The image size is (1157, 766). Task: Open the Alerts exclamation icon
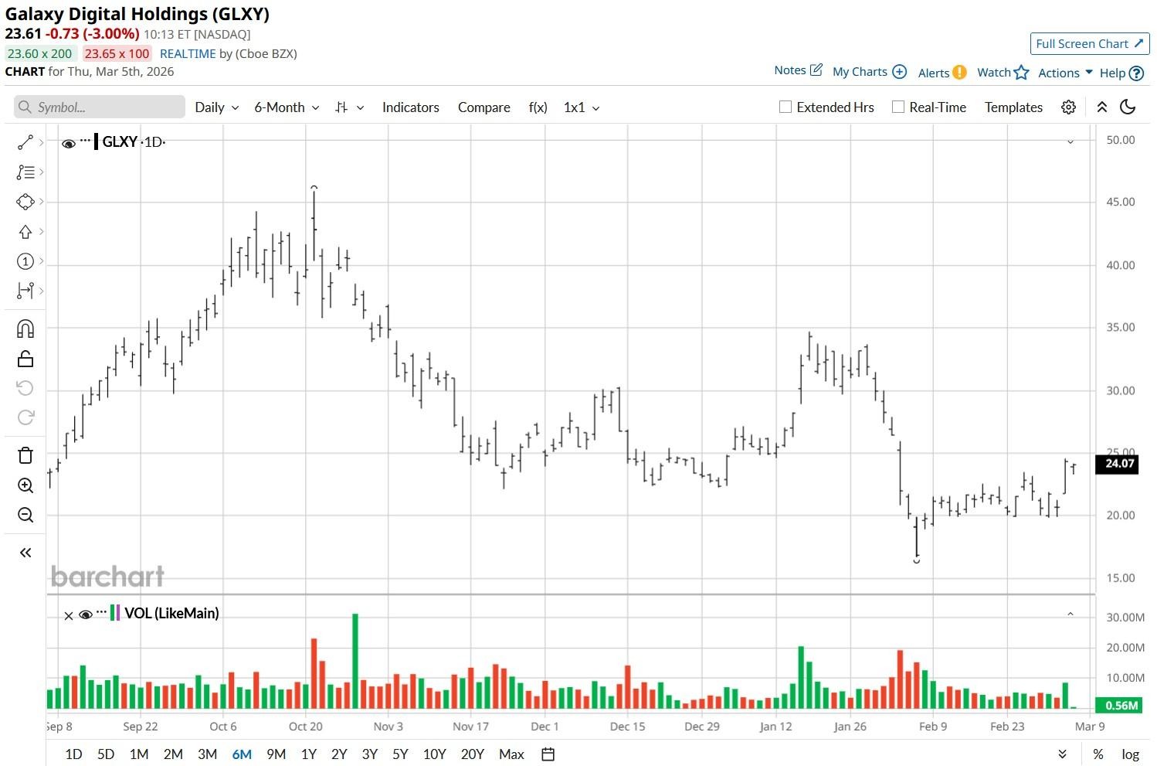959,72
